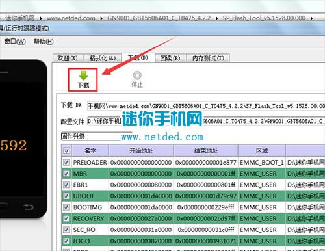
Task: Expand breadcrumb arrow after SP_Flash_Tool folder
Action: (311, 18)
